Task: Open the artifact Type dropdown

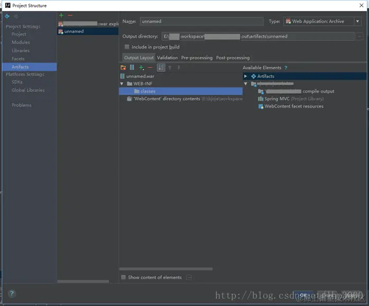Action: tap(357, 21)
